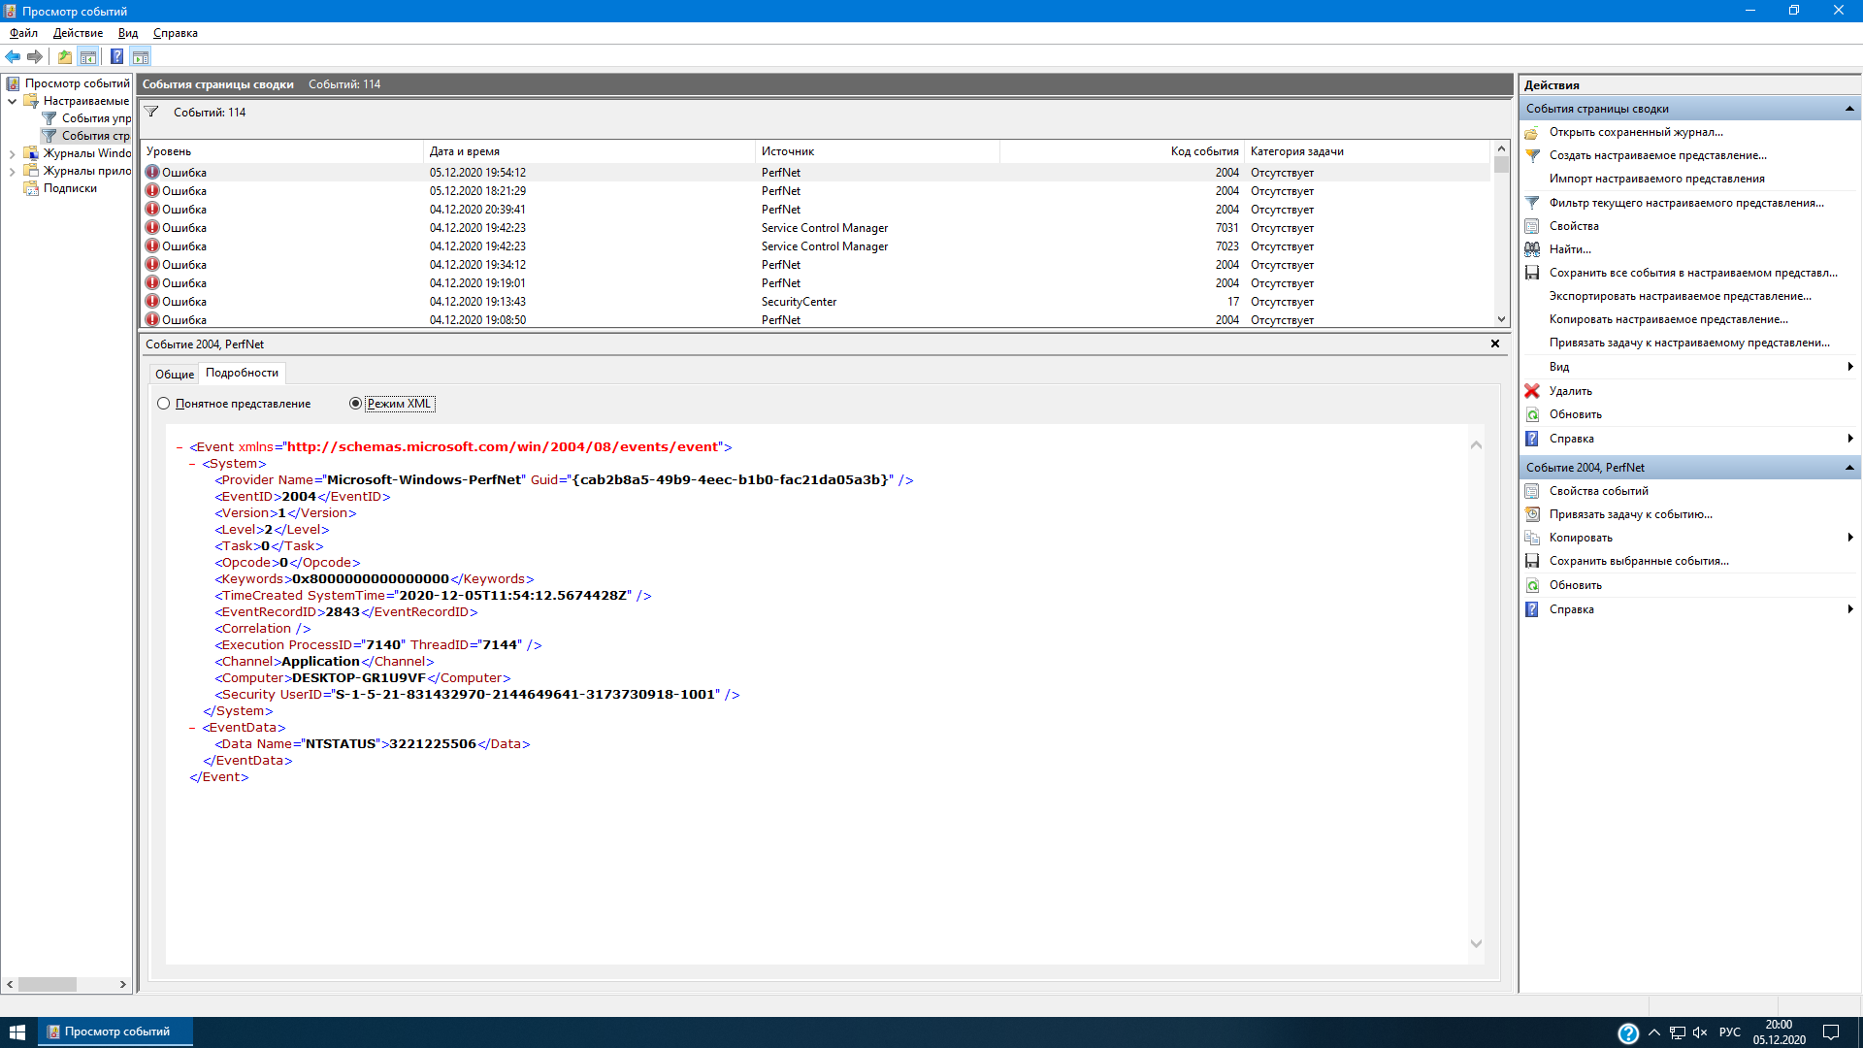Select the Service Control Manager 7031 event row

point(815,228)
